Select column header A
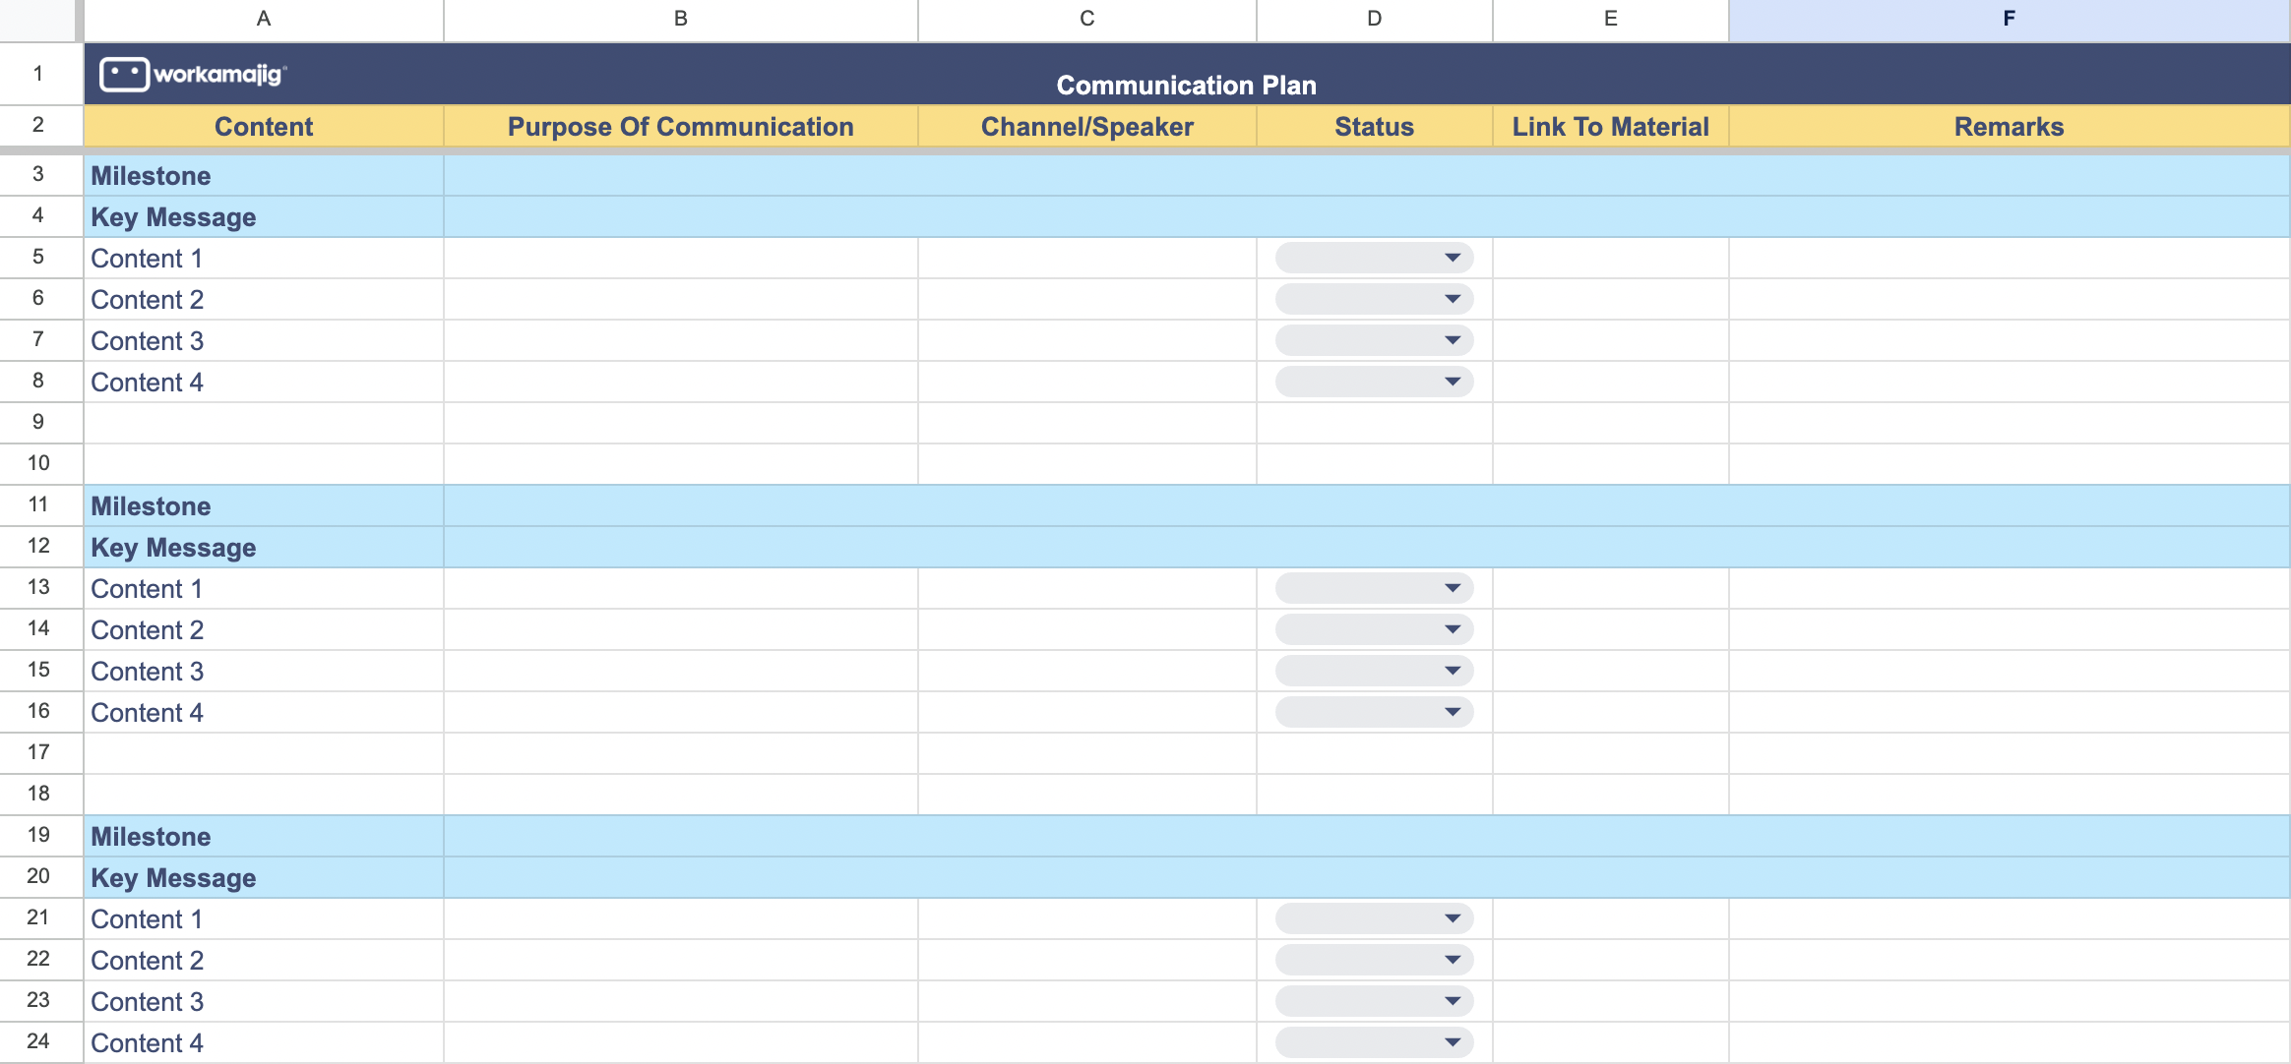 (x=264, y=16)
